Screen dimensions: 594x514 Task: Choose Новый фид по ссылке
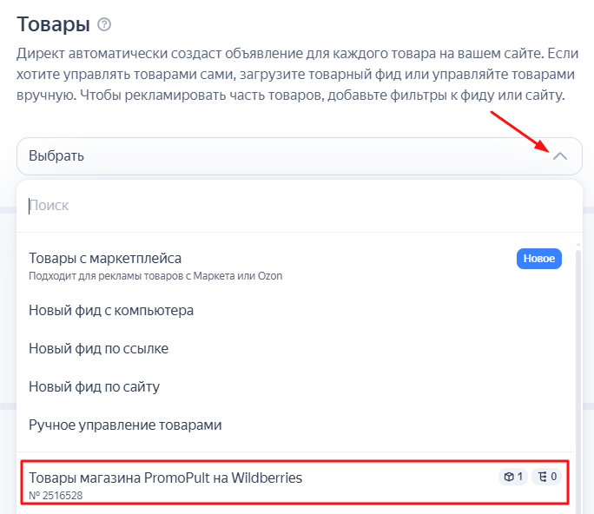pos(295,348)
